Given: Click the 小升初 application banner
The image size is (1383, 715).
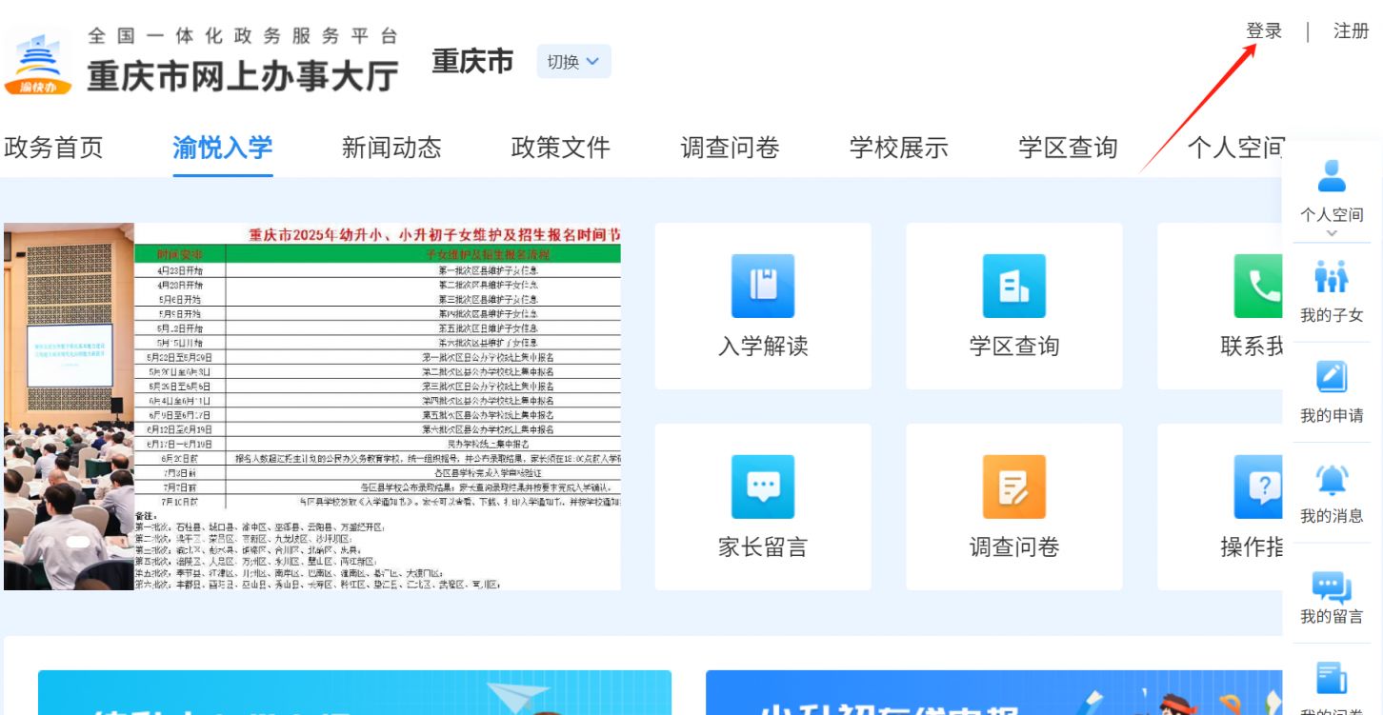Looking at the screenshot, I should coord(994,692).
